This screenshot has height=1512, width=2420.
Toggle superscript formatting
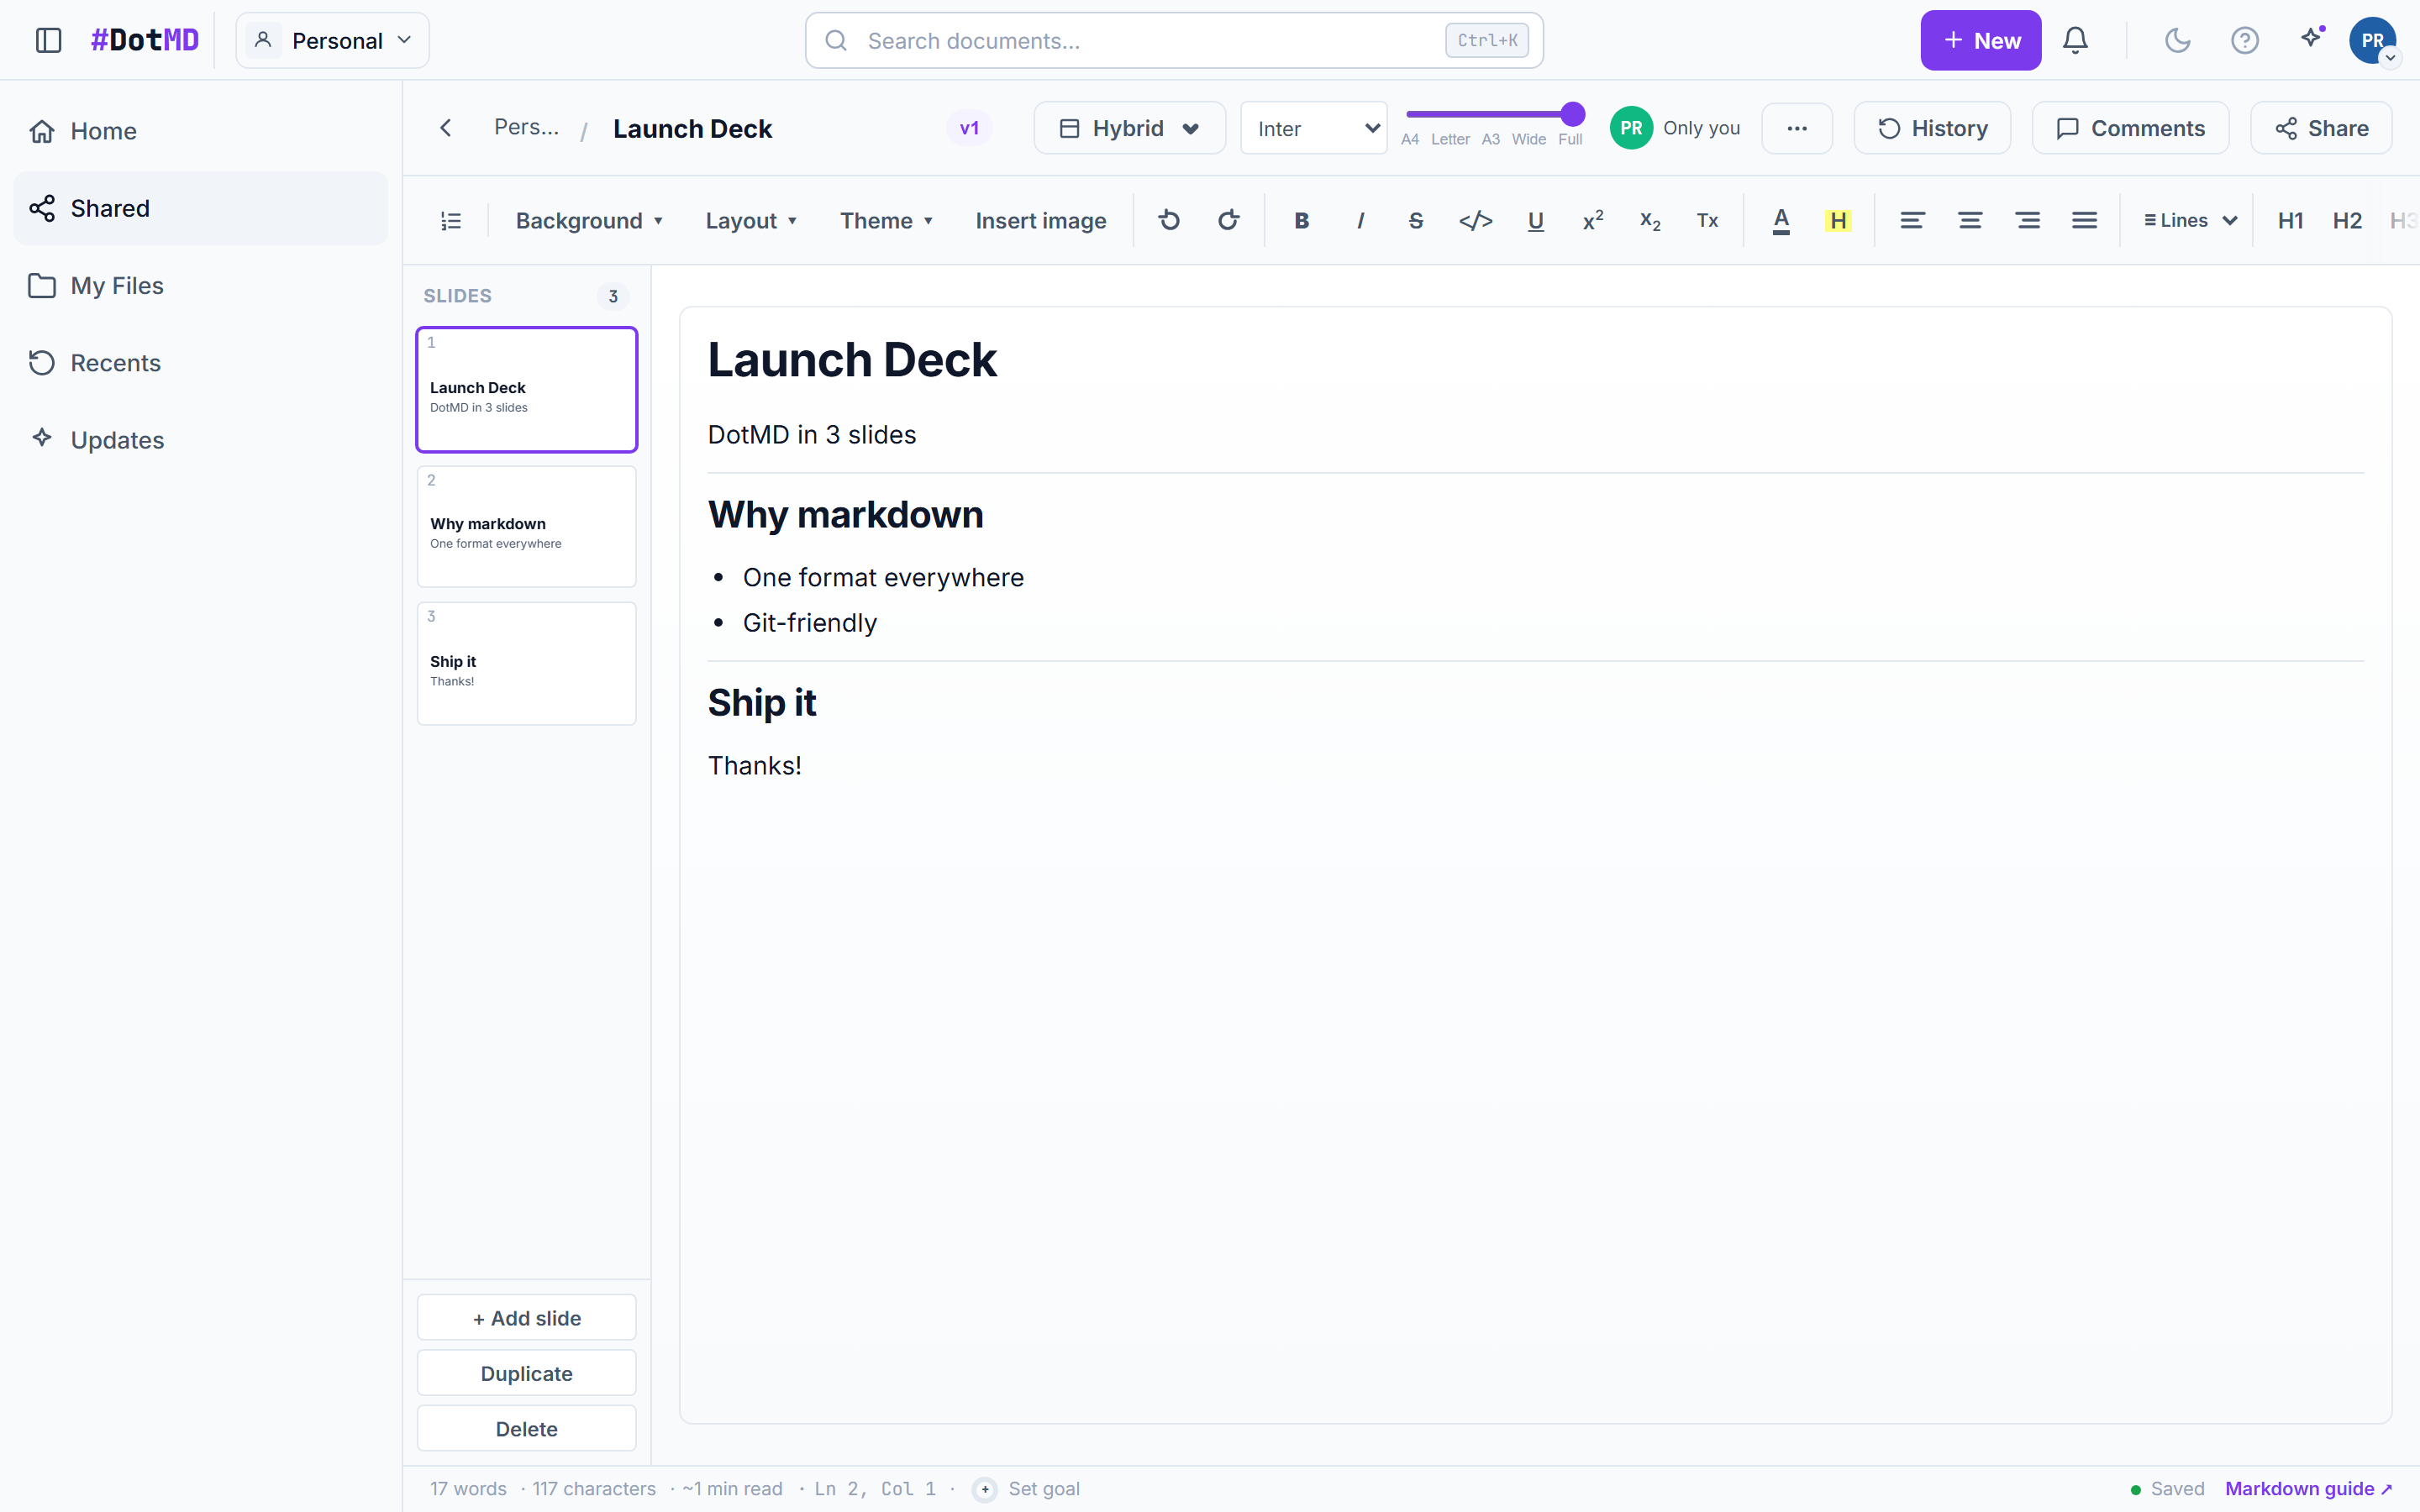[x=1593, y=220]
